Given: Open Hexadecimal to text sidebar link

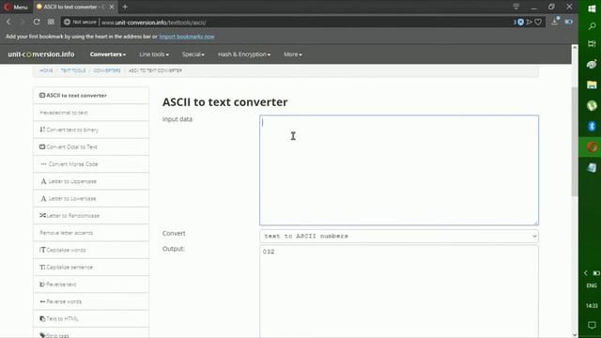Looking at the screenshot, I should pos(91,113).
